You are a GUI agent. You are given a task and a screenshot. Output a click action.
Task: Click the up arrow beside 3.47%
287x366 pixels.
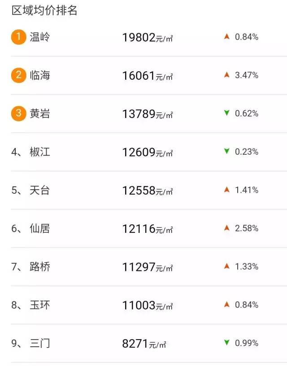[227, 75]
